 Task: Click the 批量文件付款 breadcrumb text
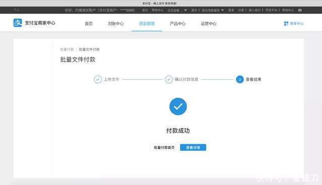[89, 49]
